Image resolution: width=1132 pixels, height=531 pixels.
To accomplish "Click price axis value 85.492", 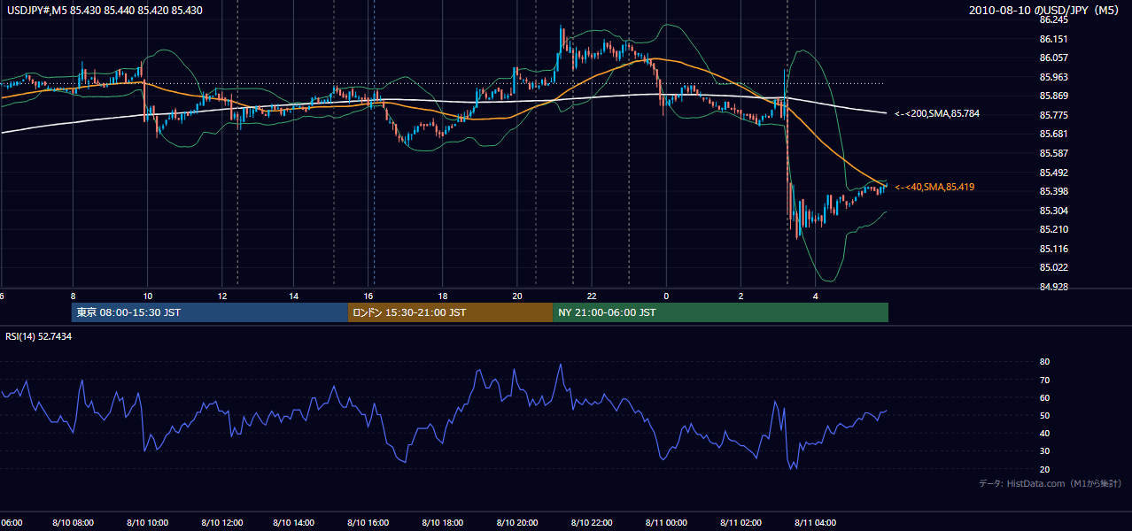I will click(x=1053, y=173).
